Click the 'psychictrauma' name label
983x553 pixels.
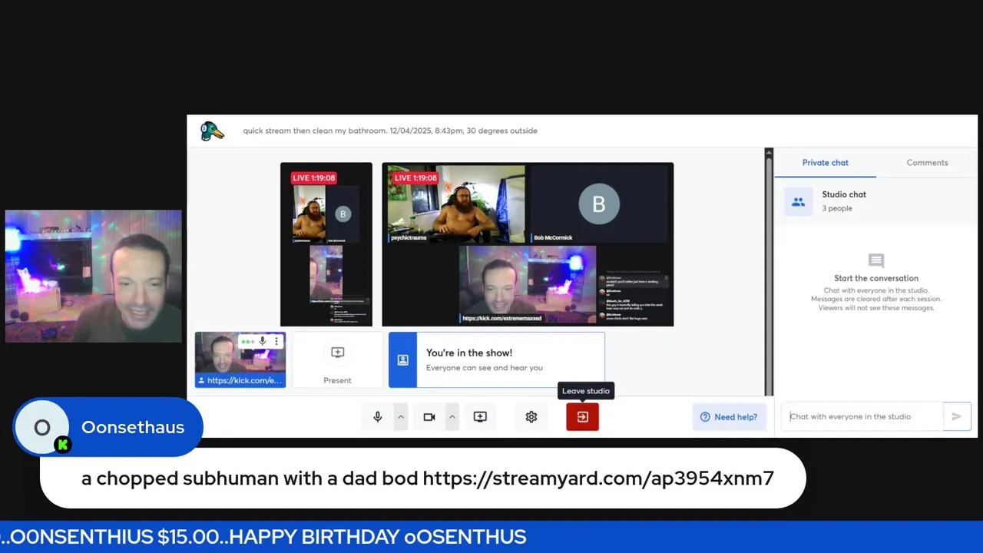coord(409,237)
